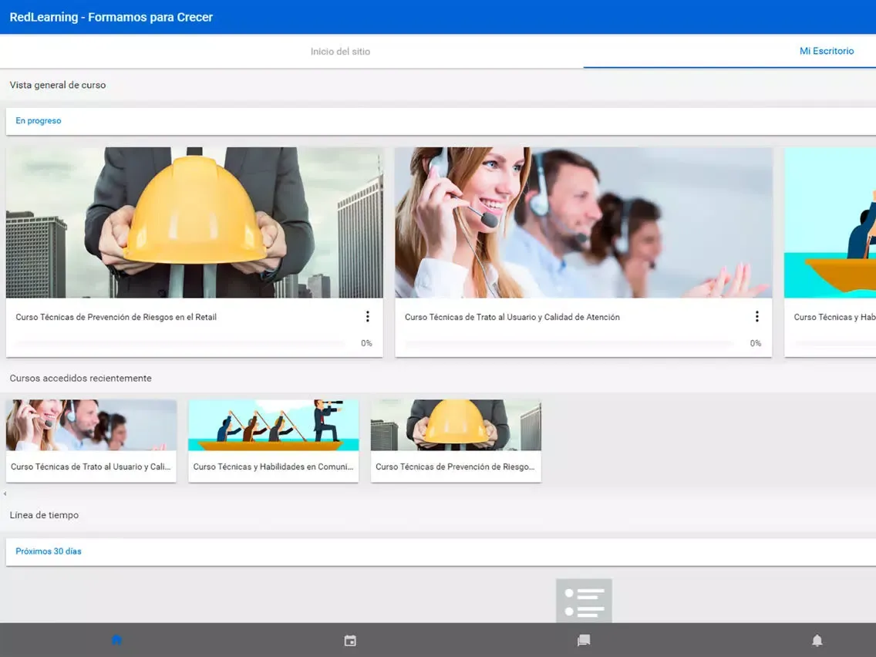Image resolution: width=876 pixels, height=657 pixels.
Task: Expand the 'Próximos 30 días' timeline filter
Action: pos(49,551)
